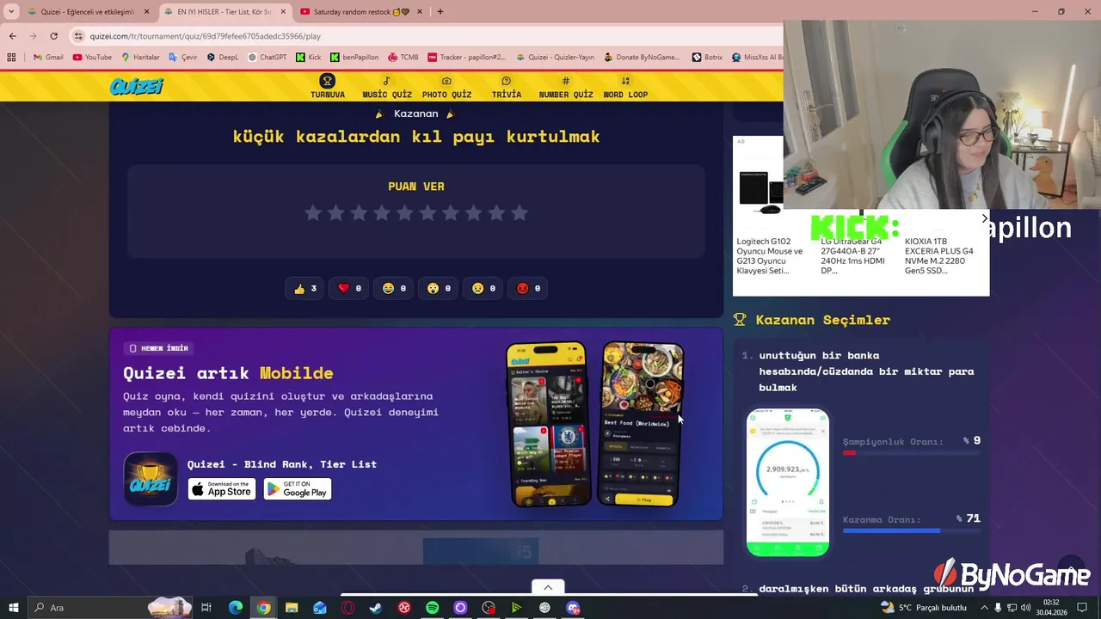Switch to Quizei - Eğlenceli ve etkileşimli tab

[87, 12]
